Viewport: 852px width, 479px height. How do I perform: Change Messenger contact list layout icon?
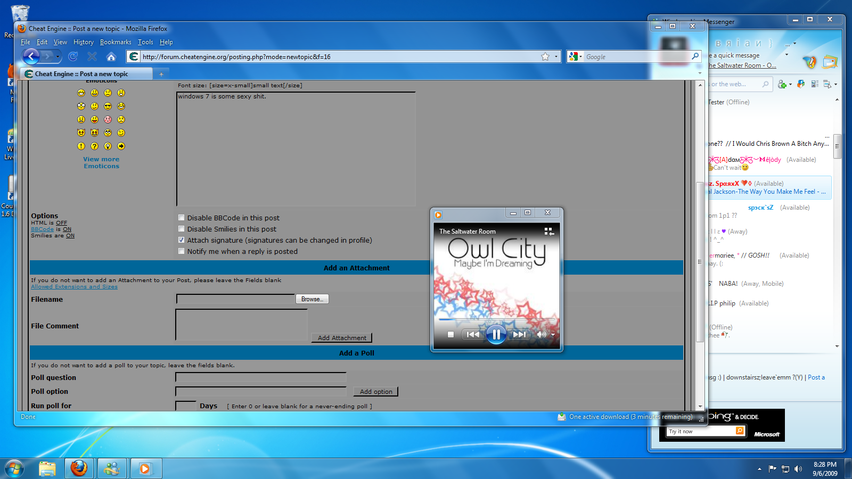click(x=815, y=84)
